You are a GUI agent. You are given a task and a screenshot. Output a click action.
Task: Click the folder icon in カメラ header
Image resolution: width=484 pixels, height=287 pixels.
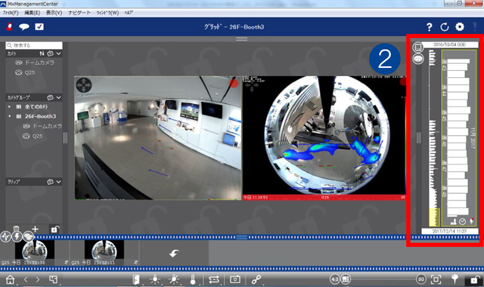click(50, 53)
